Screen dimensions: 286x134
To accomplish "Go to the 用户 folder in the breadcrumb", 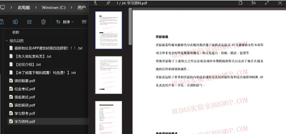I will coord(81,7).
